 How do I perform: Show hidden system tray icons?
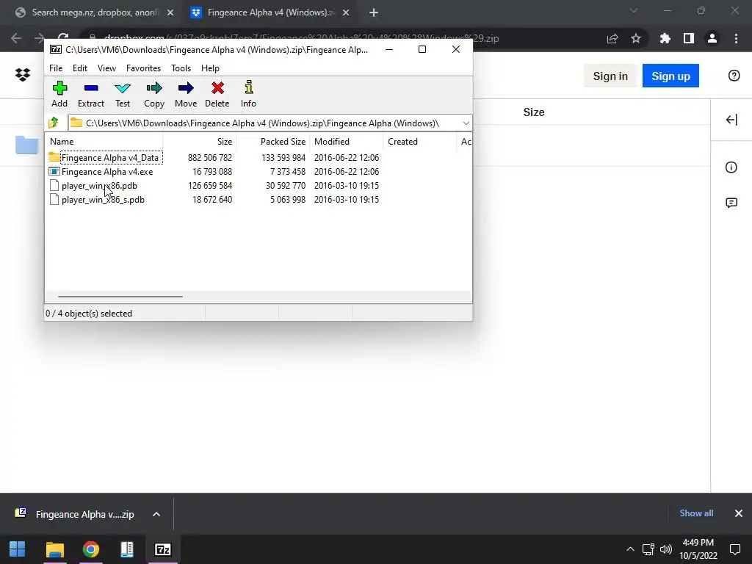click(630, 549)
